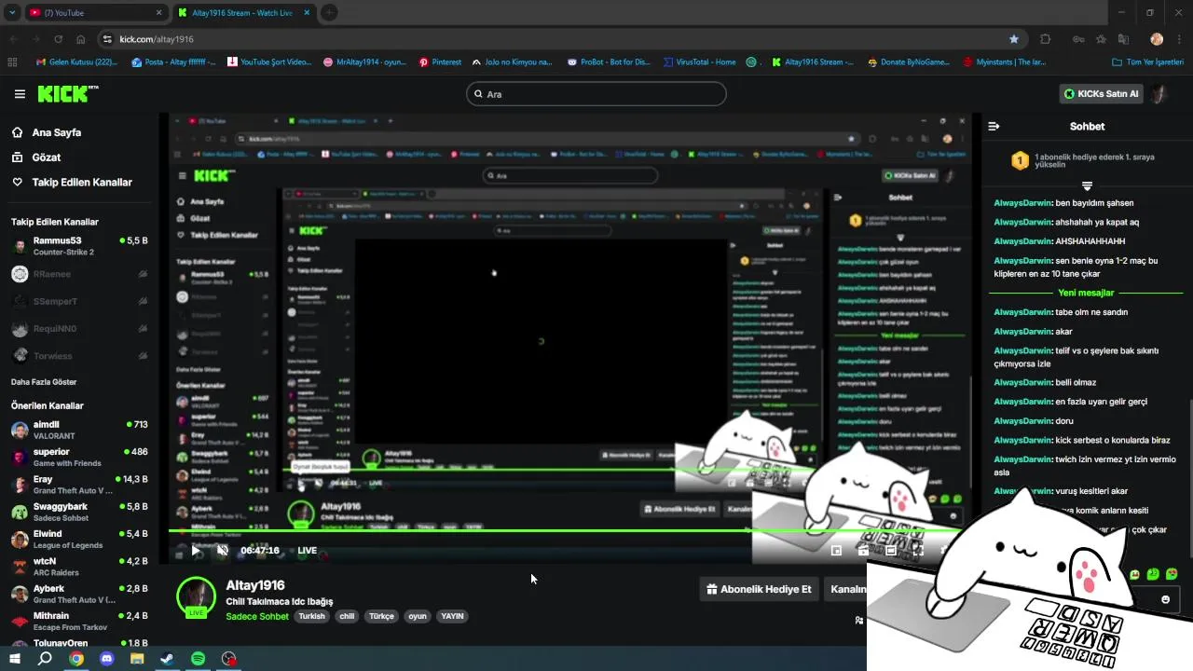
Task: Select the Turkish tag
Action: 311,616
